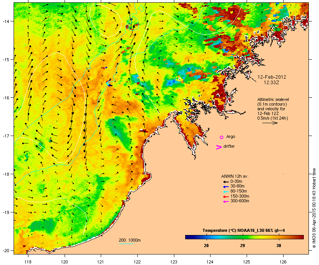Click the dark red end of temperature colorbar
Viewport: 319px width, 265px height.
point(301,237)
